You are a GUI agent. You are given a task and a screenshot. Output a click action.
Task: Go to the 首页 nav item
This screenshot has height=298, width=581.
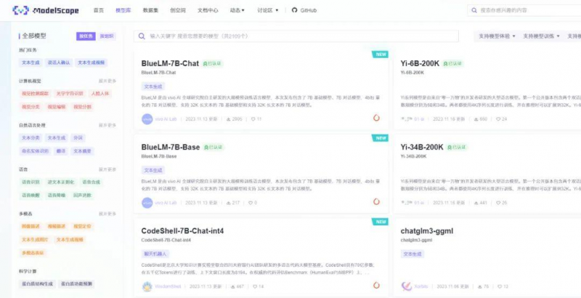click(99, 10)
